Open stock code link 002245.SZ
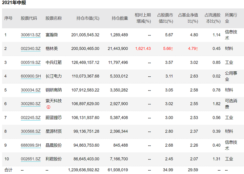The width and height of the screenshot is (244, 174). pos(30,118)
